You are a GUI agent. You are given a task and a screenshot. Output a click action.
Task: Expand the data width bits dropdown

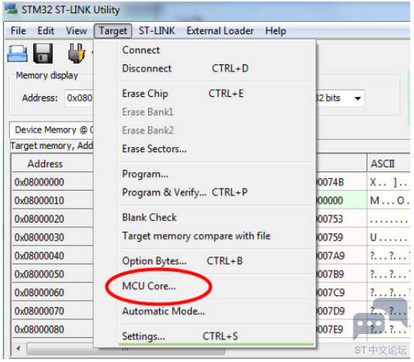pyautogui.click(x=357, y=98)
